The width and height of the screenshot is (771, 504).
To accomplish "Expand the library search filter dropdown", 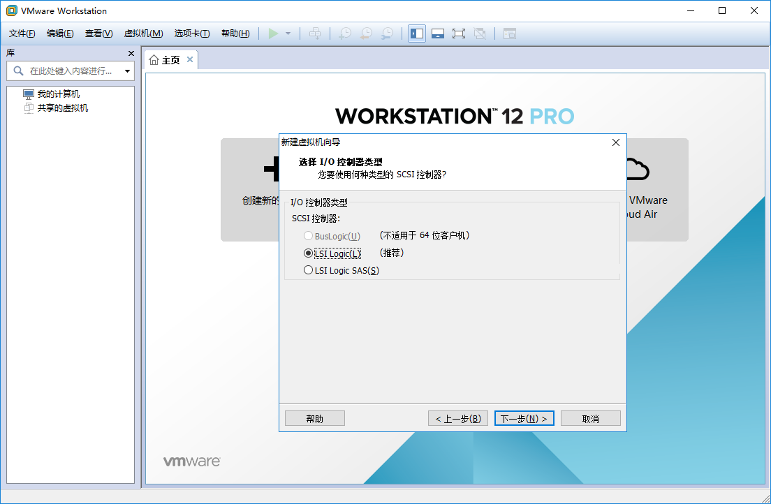I will (127, 71).
